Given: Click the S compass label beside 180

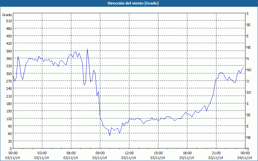Looking at the screenshot, I should tap(247, 104).
